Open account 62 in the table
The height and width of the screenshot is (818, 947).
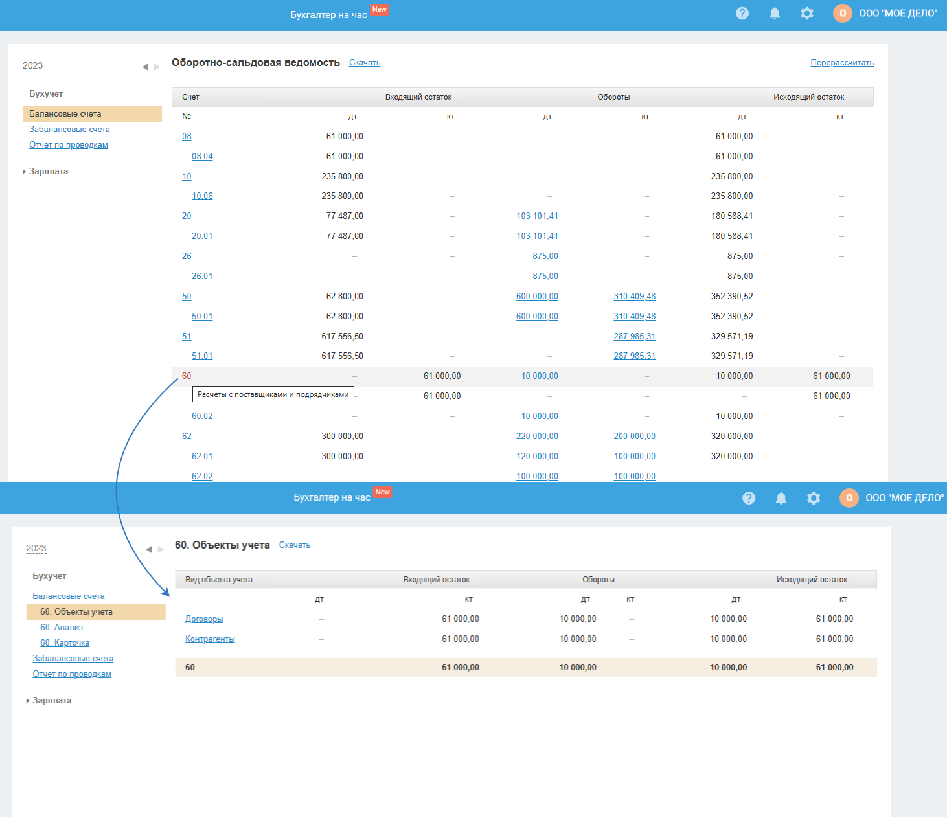[x=187, y=437]
